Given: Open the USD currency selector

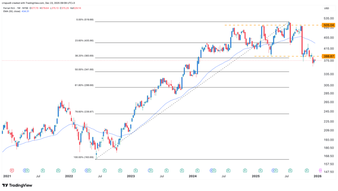Looking at the screenshot, I should point(326,8).
